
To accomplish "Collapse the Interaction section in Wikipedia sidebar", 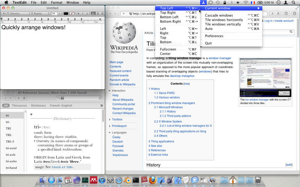I will pyautogui.click(x=109, y=91).
